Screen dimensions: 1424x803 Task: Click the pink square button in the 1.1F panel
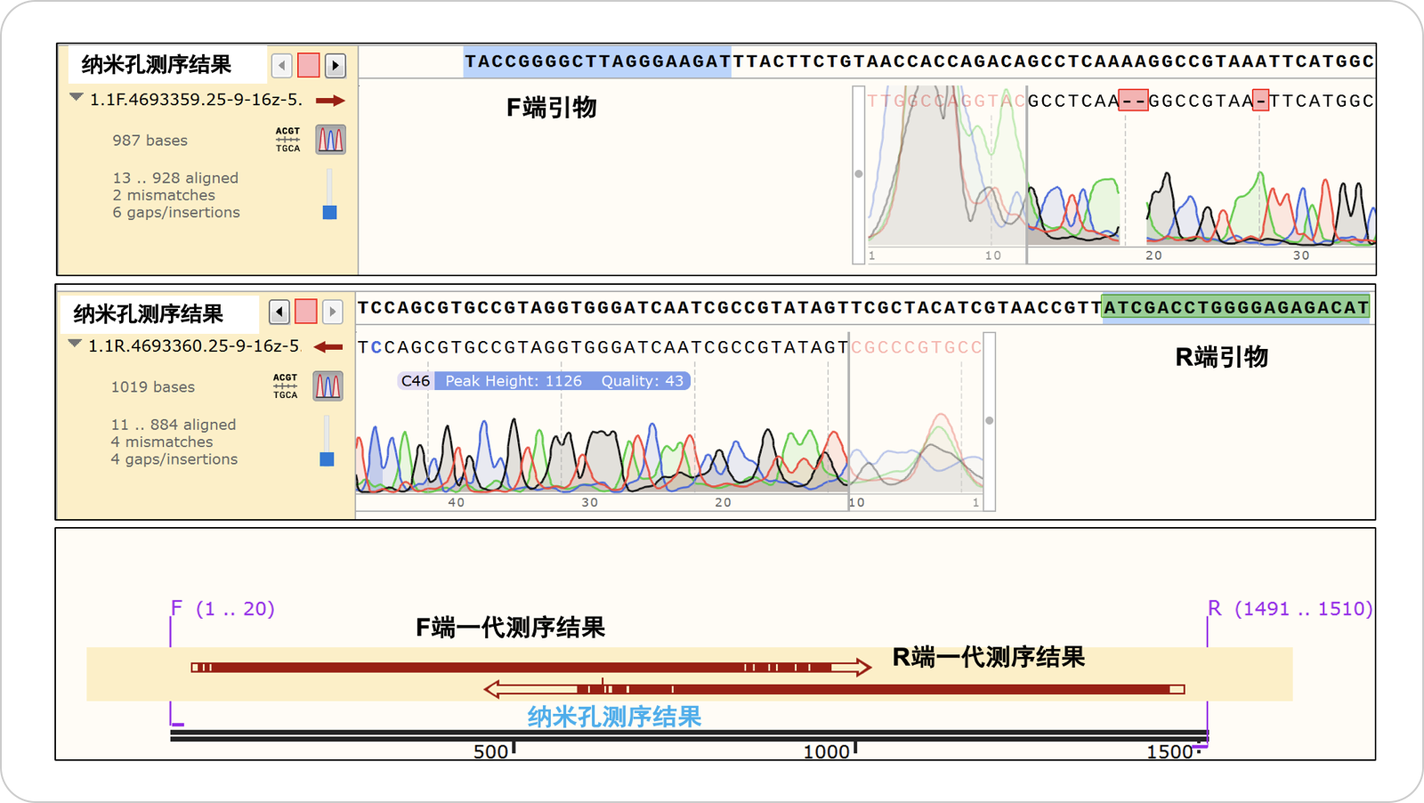click(x=309, y=65)
